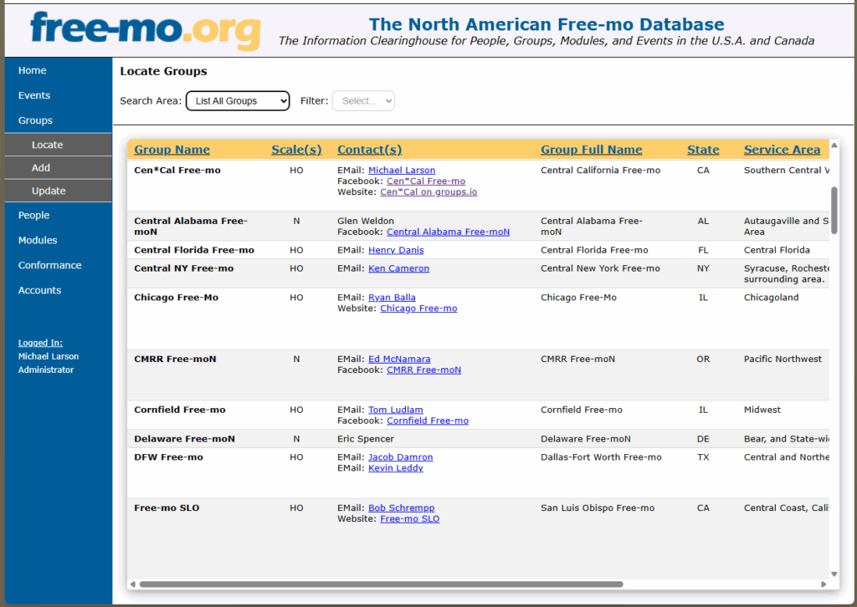This screenshot has height=607, width=857.
Task: Open the Add group page
Action: click(40, 167)
